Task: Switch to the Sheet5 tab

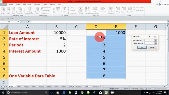Action: [41, 86]
